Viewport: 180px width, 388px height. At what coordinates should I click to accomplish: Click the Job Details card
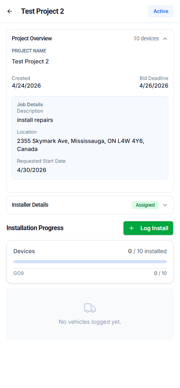90,138
